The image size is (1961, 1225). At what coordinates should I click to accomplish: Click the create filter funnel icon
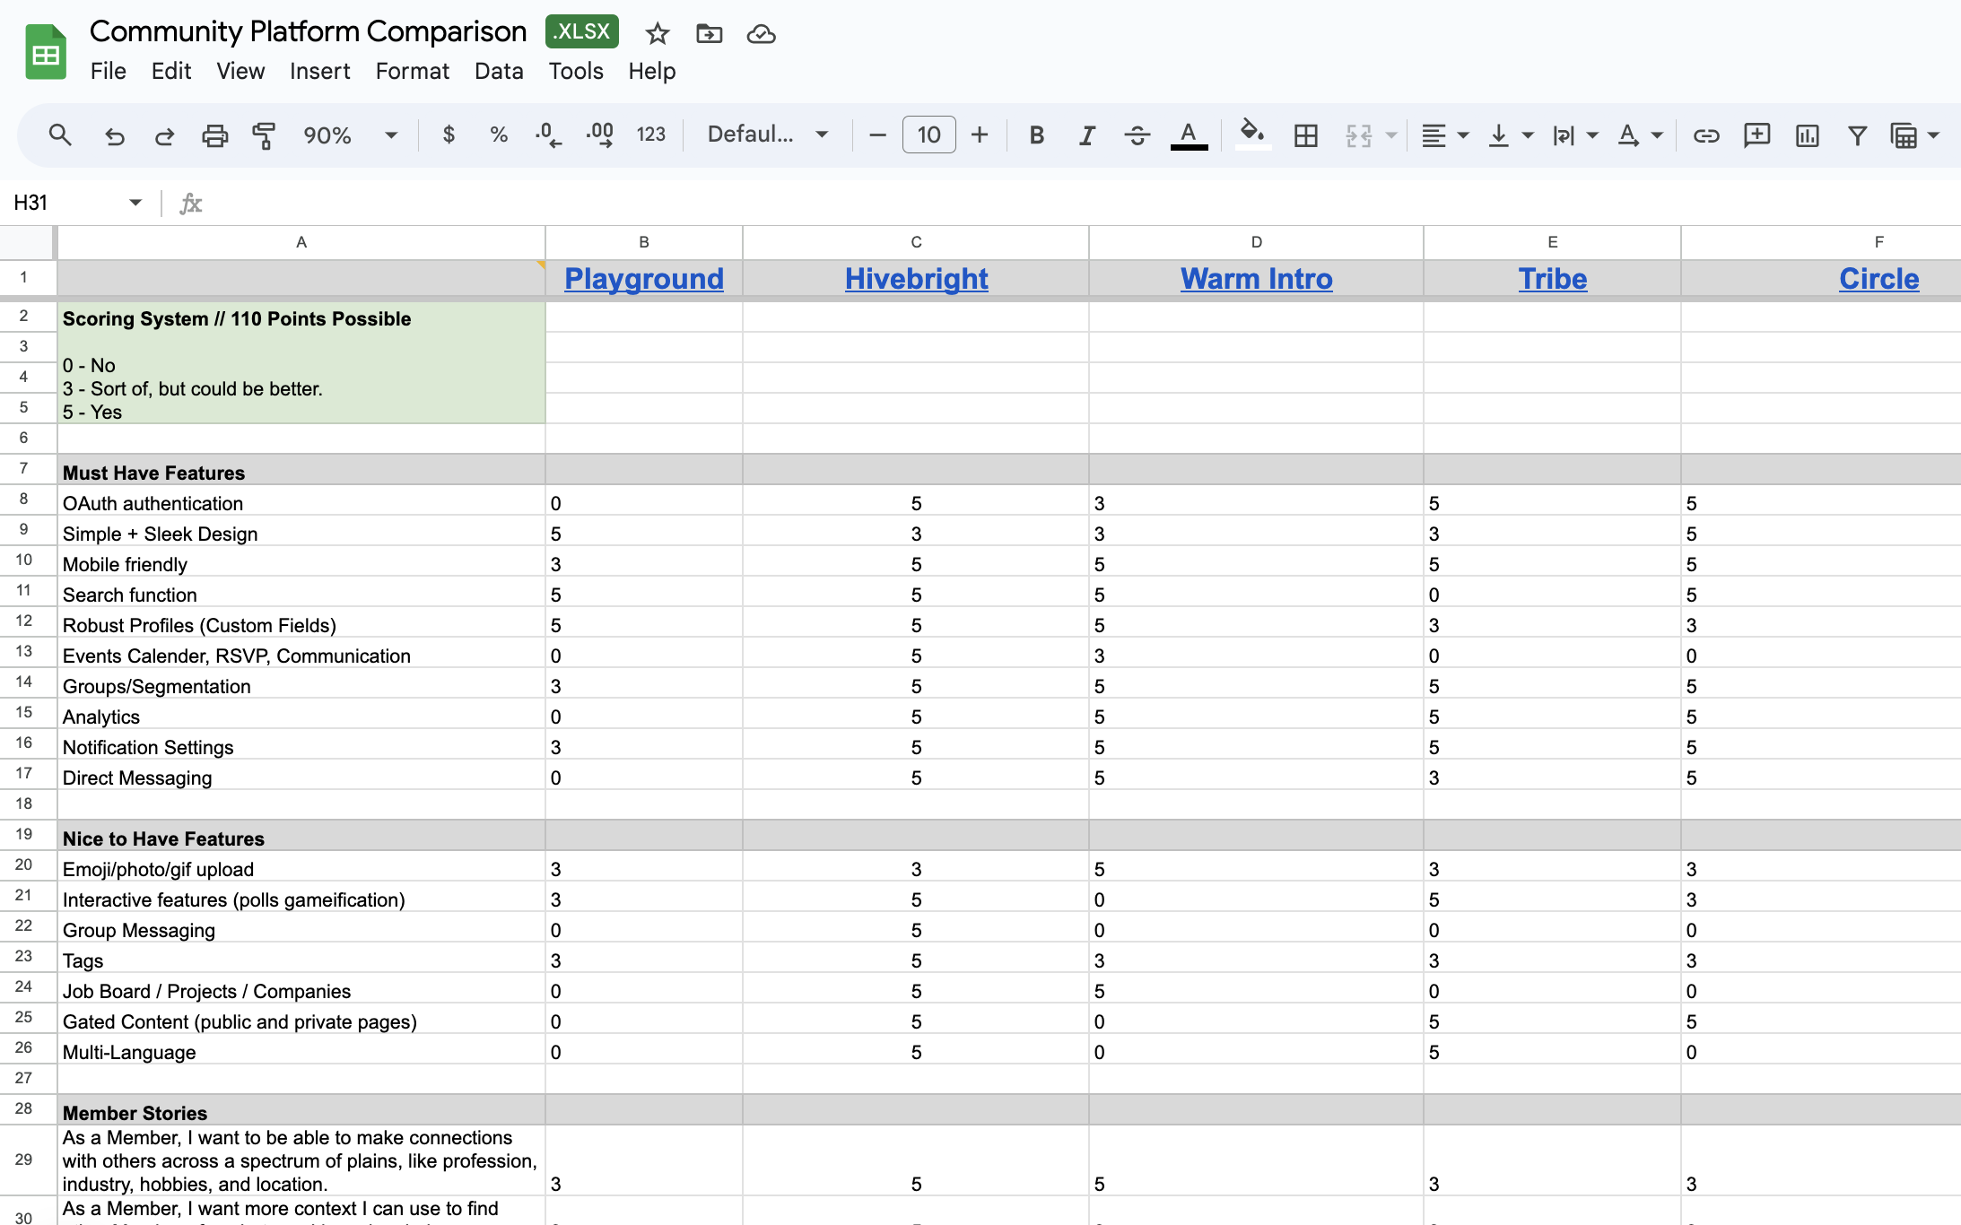(x=1857, y=135)
